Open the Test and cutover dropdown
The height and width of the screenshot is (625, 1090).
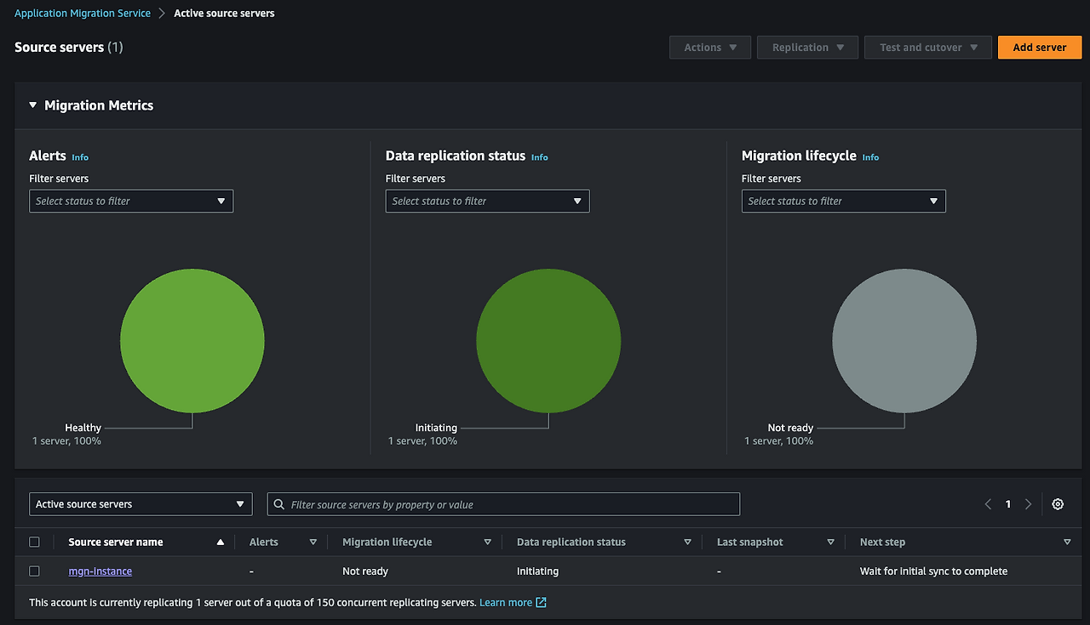tap(928, 48)
